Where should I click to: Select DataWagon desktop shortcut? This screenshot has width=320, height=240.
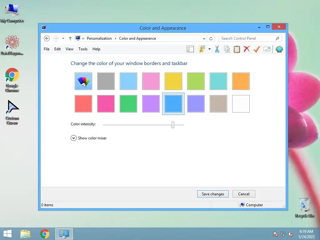pos(12,45)
